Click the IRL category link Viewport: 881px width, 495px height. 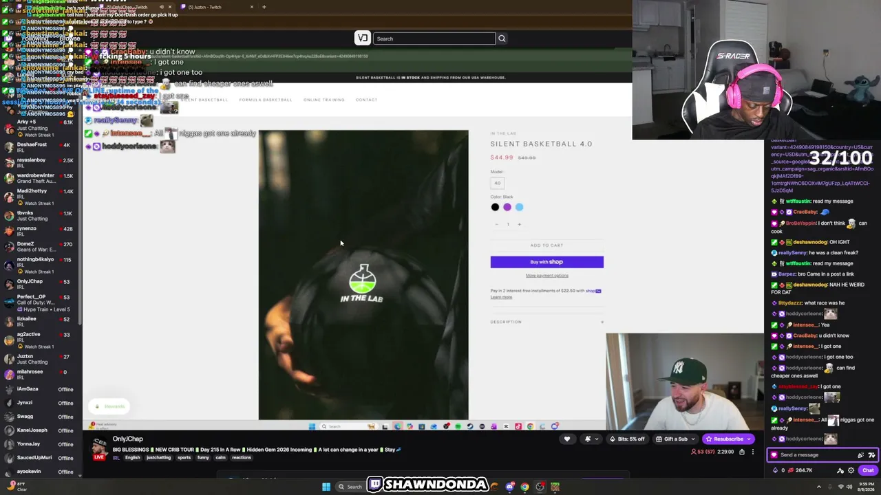pos(116,458)
